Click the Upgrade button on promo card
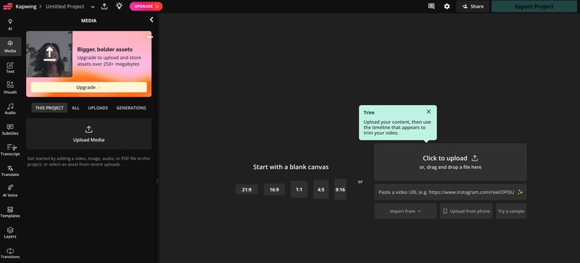This screenshot has width=580, height=263. (88, 87)
